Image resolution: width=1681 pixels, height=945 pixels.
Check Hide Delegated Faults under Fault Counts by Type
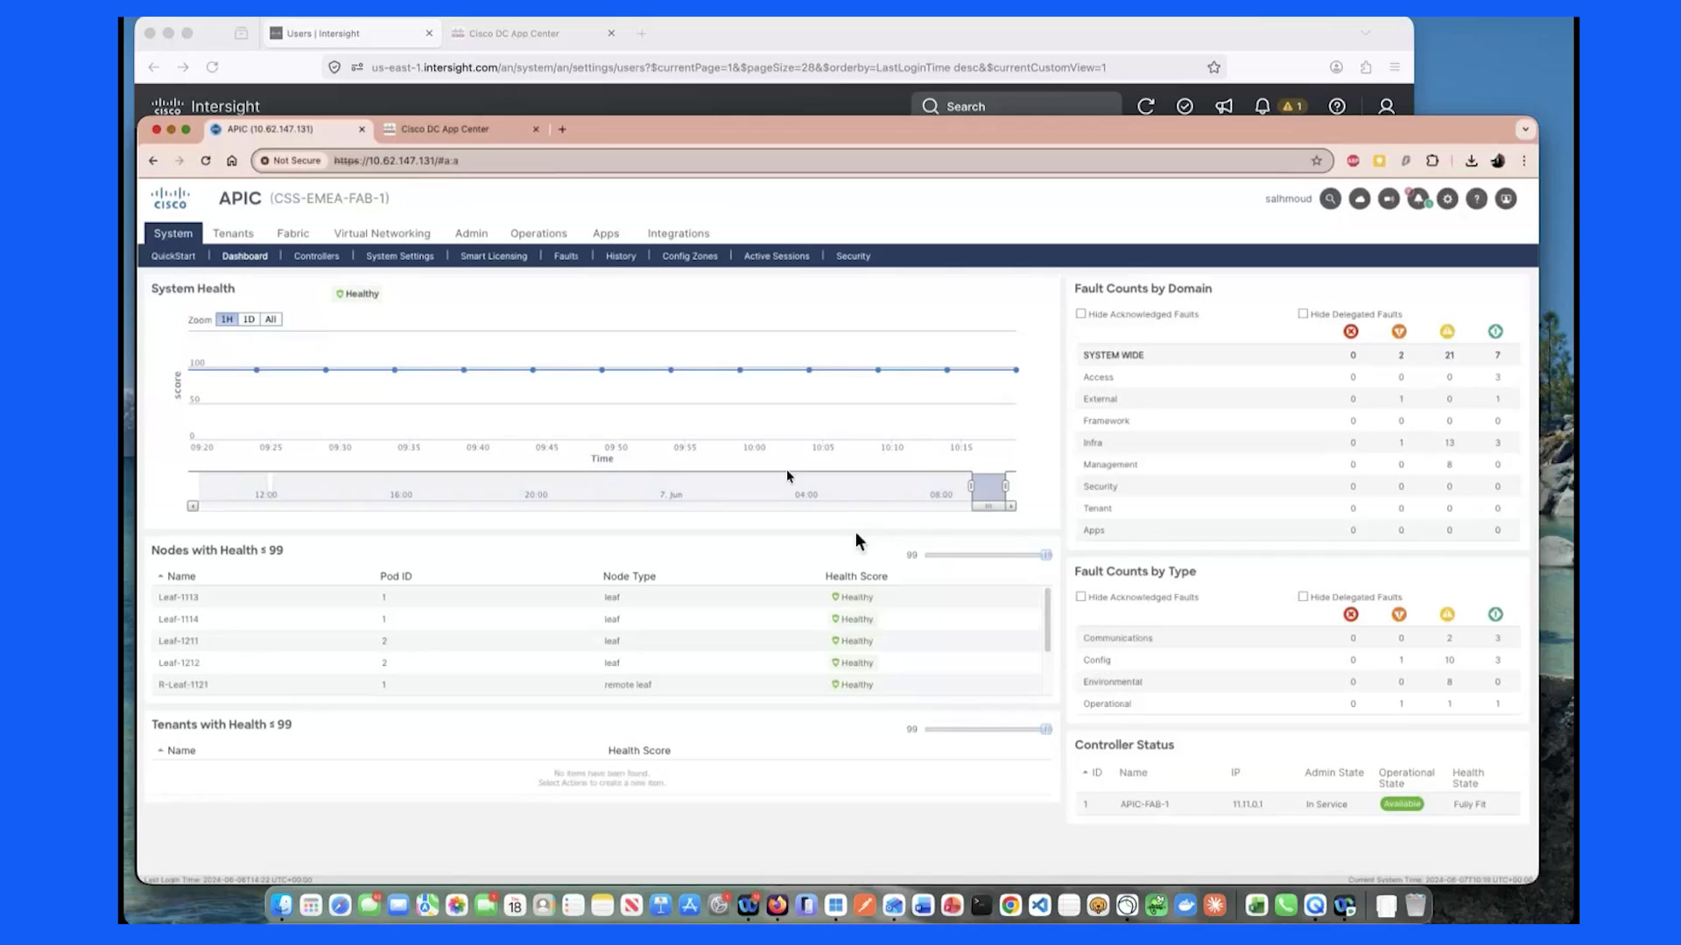pyautogui.click(x=1303, y=596)
